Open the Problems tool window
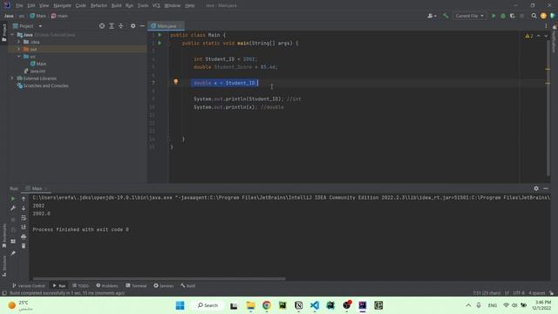Image resolution: width=558 pixels, height=314 pixels. (107, 285)
